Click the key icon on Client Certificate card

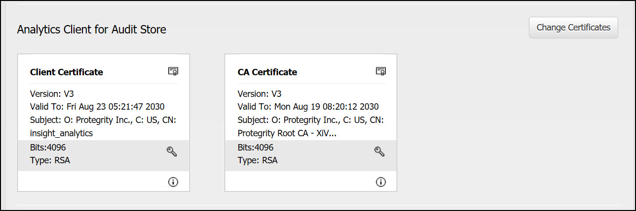coord(172,151)
